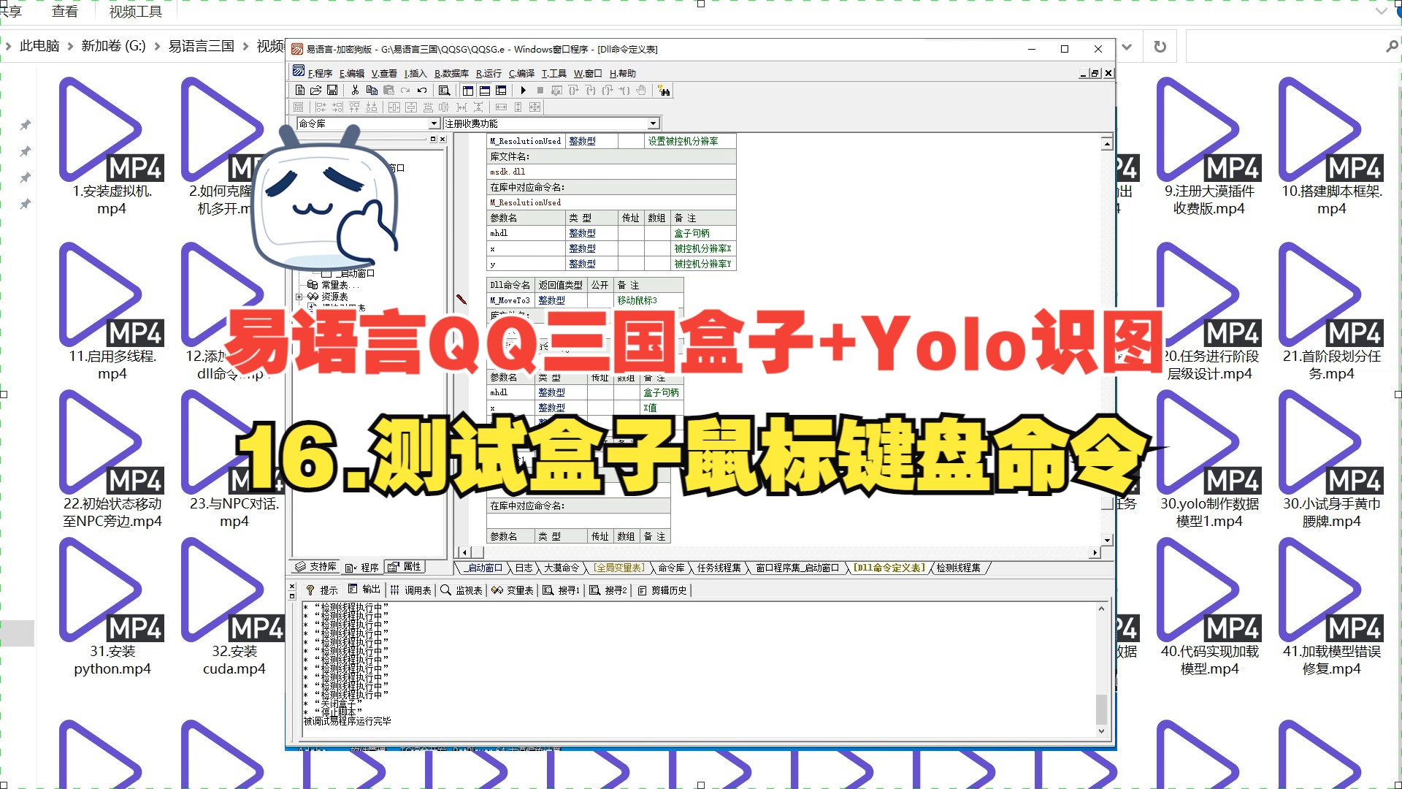Image resolution: width=1402 pixels, height=789 pixels.
Task: Click the output panel vertical scrollbar thumb
Action: [x=1101, y=709]
